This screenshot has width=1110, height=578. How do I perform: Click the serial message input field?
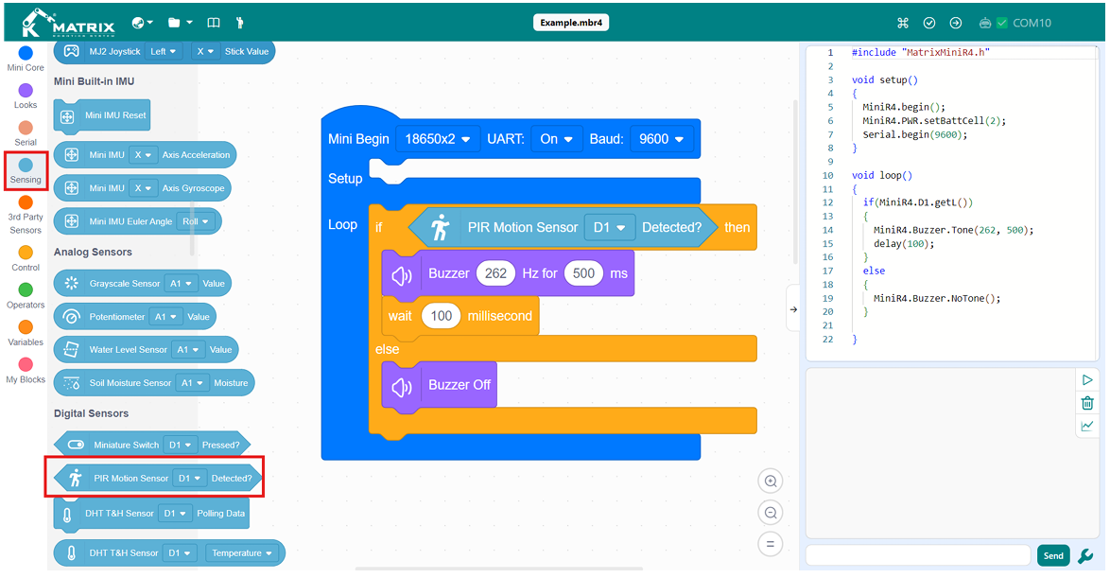coord(918,556)
